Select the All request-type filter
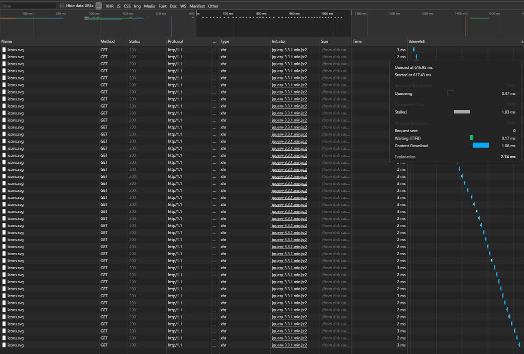524x354 pixels. pos(98,6)
